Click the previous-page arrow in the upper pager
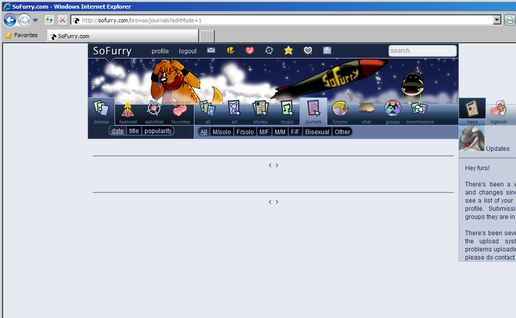Screen dimensions: 516x318 (x=270, y=165)
